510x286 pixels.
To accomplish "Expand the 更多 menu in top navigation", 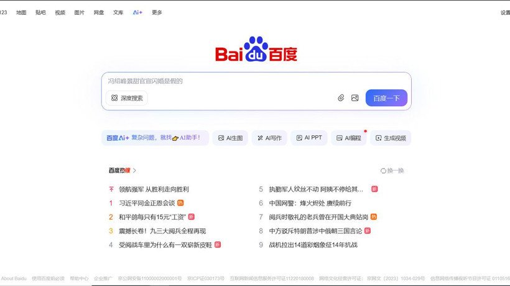I will (x=157, y=12).
